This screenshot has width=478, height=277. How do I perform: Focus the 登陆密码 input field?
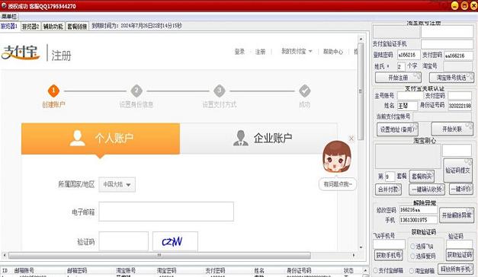409,55
